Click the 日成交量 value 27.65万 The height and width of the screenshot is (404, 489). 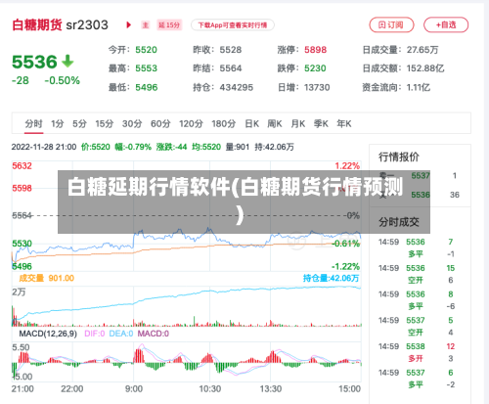[422, 50]
